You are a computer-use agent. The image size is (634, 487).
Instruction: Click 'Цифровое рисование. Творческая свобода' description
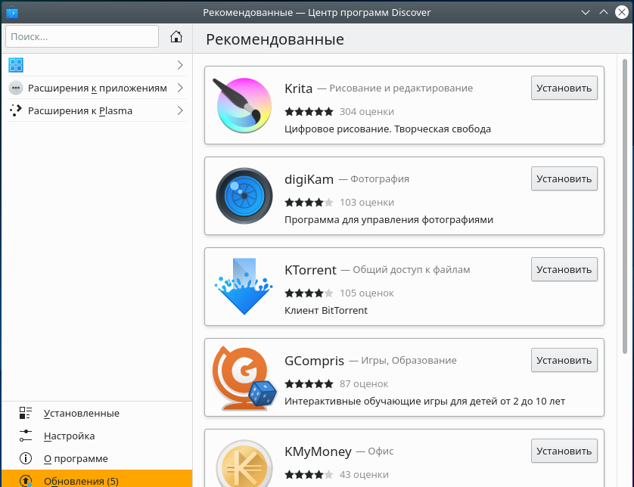(x=388, y=129)
